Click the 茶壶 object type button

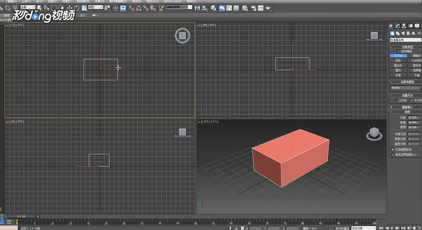398,75
